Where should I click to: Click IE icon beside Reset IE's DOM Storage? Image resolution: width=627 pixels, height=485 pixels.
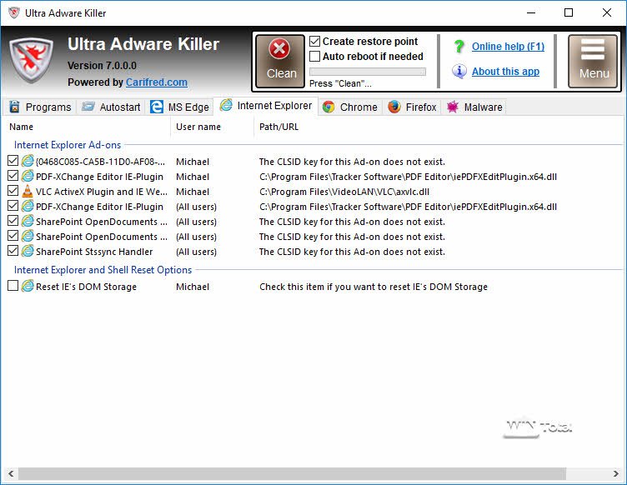pos(28,286)
